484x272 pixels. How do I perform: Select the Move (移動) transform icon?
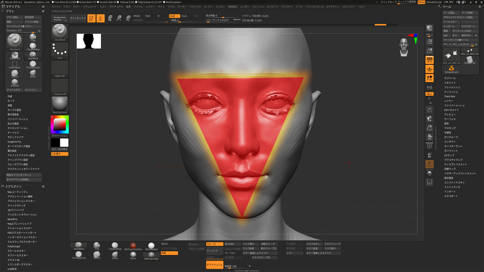pyautogui.click(x=110, y=18)
